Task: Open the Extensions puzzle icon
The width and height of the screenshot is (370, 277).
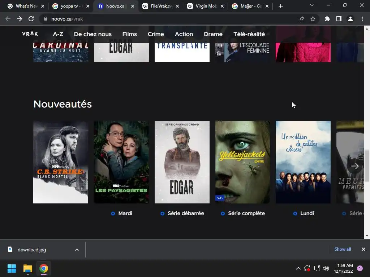Action: coord(327,19)
